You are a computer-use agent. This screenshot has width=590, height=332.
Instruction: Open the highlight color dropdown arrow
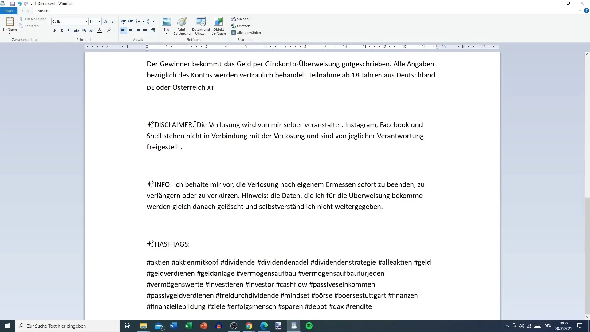point(114,30)
